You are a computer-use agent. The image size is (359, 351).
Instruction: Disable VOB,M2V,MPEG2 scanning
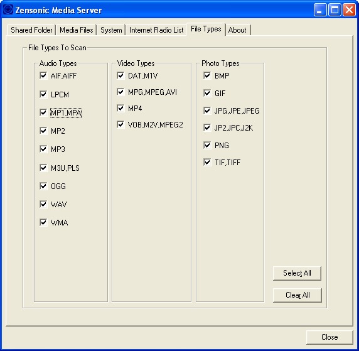pos(121,124)
